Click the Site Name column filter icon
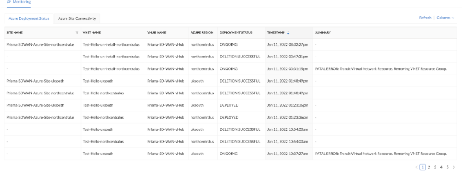This screenshot has width=468, height=176. 77,32
